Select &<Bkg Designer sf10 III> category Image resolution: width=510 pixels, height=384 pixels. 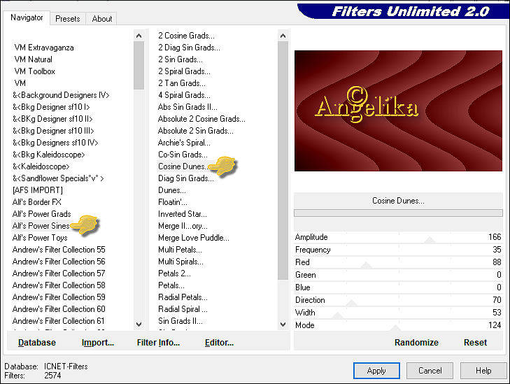click(x=53, y=131)
